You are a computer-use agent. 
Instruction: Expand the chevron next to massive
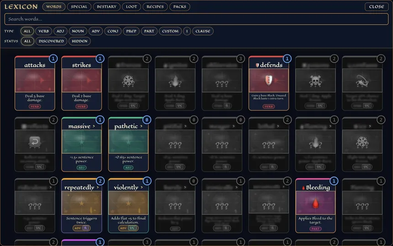(x=94, y=126)
